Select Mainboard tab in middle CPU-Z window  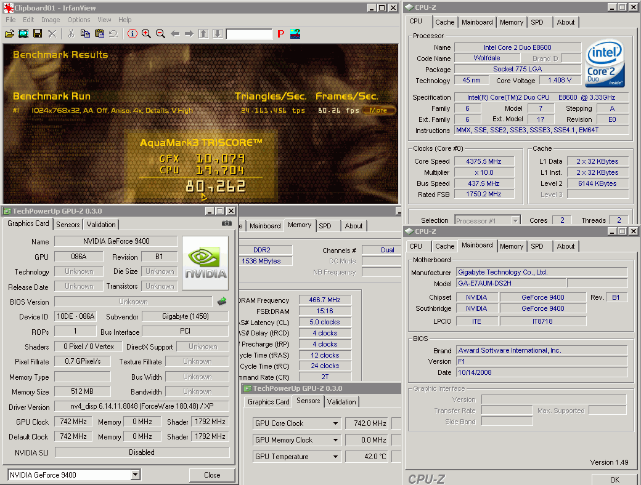[265, 226]
